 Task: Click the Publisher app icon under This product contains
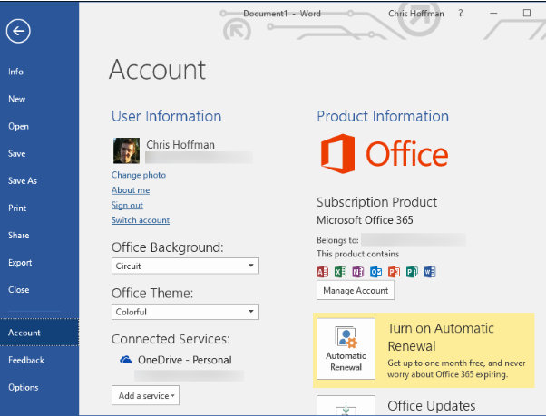coord(412,272)
